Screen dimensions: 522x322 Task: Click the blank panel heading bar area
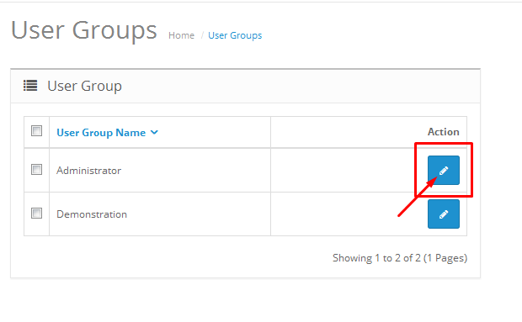[300, 86]
